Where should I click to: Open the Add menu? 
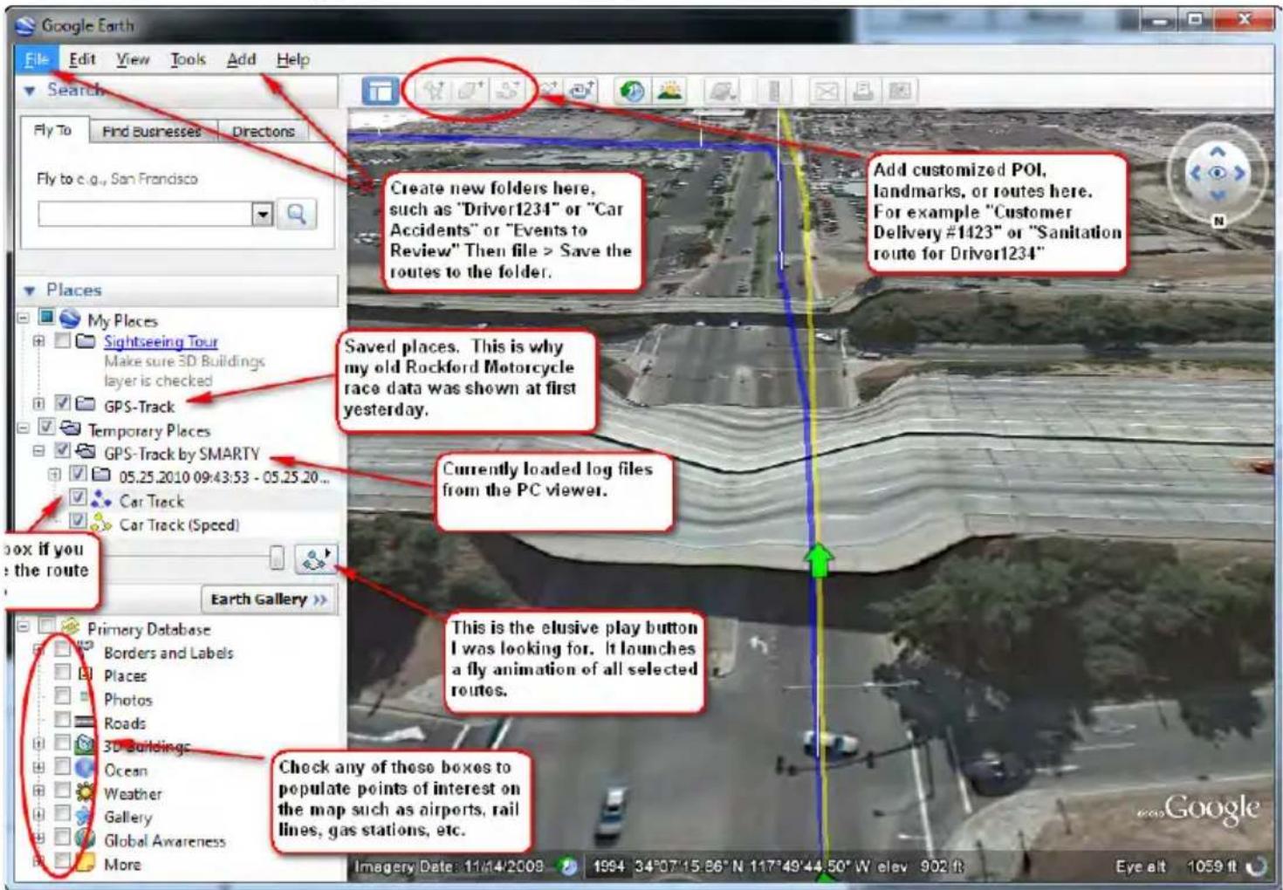tap(241, 58)
